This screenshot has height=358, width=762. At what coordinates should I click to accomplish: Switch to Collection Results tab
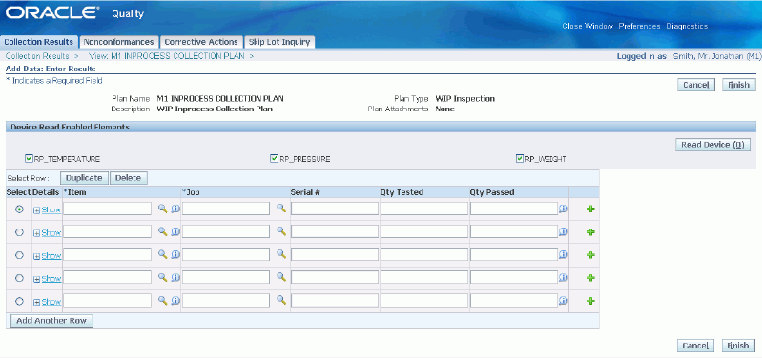39,42
